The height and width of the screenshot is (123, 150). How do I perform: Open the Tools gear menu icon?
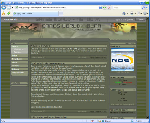coord(145,13)
